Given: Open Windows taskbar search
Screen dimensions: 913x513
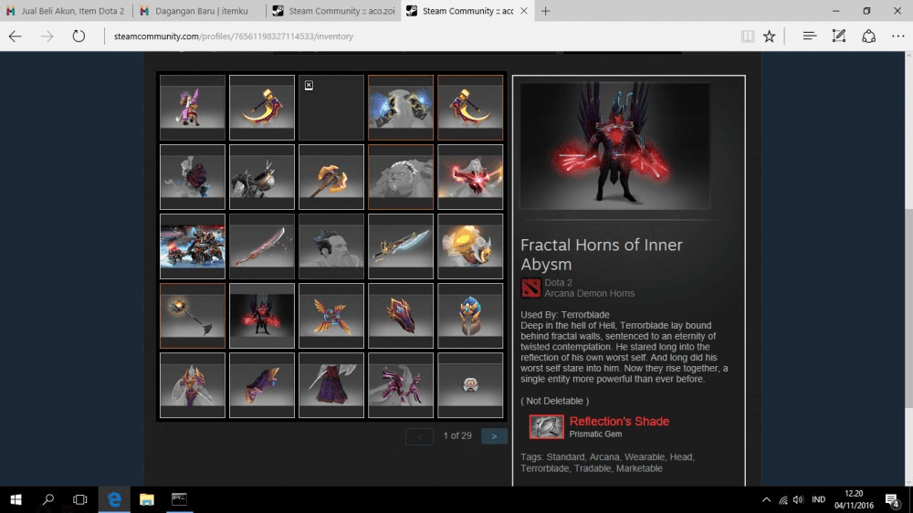Looking at the screenshot, I should pos(47,499).
